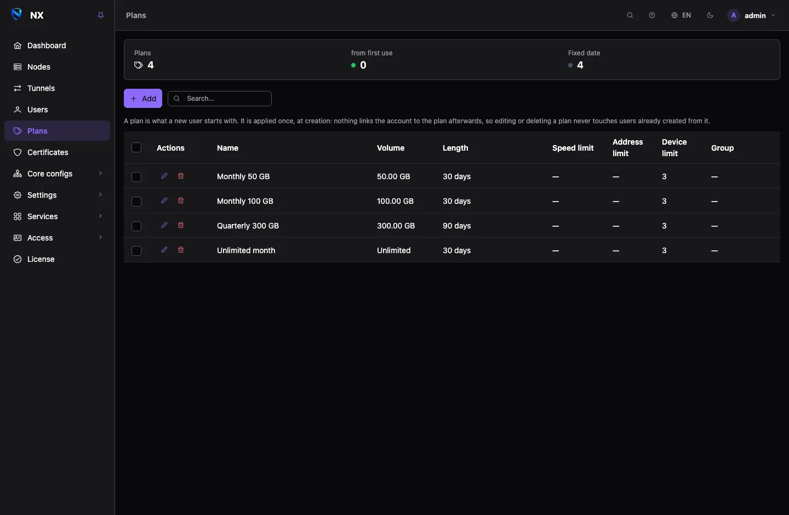Check the Monthly 50 GB row checkbox

136,176
